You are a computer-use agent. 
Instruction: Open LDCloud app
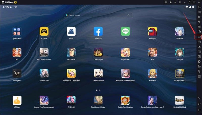(17, 100)
